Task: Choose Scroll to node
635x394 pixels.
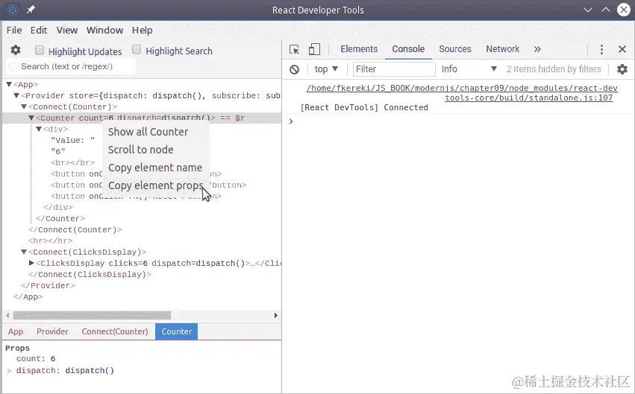Action: pyautogui.click(x=156, y=150)
